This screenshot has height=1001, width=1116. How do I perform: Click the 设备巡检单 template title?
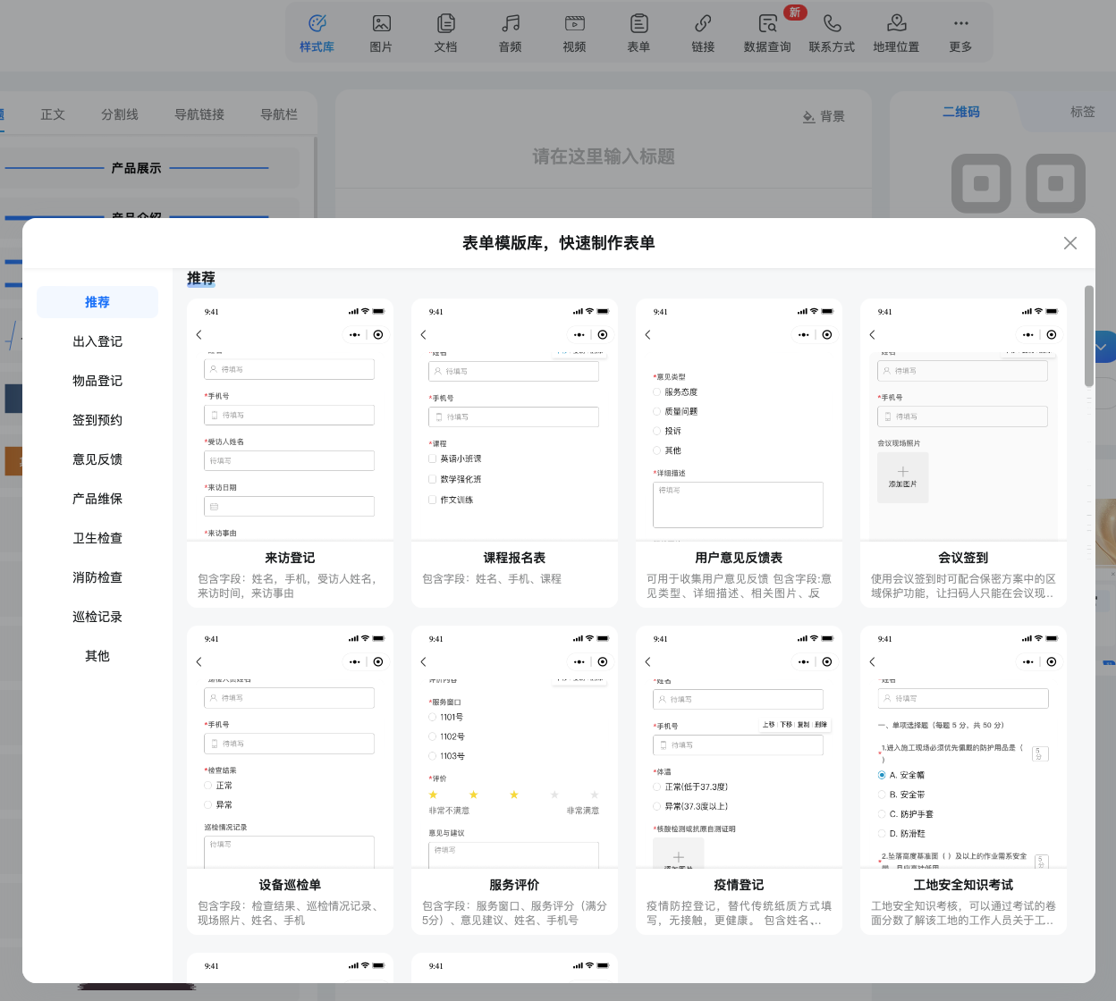[290, 885]
